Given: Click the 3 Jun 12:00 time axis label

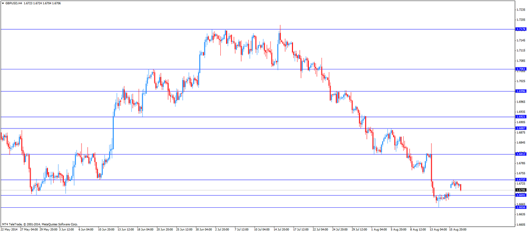Looking at the screenshot, I should click(67, 230).
